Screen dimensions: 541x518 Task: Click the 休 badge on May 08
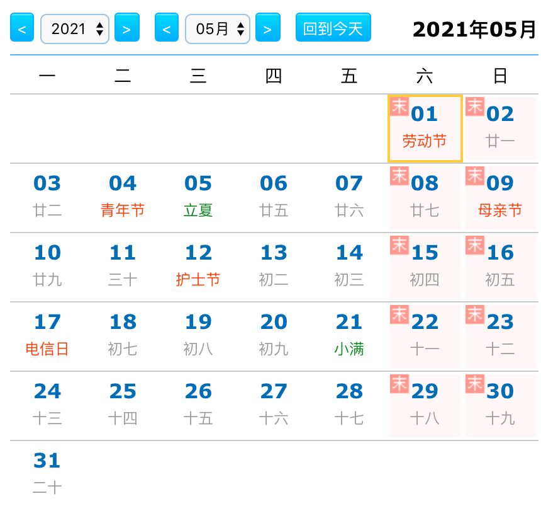399,176
